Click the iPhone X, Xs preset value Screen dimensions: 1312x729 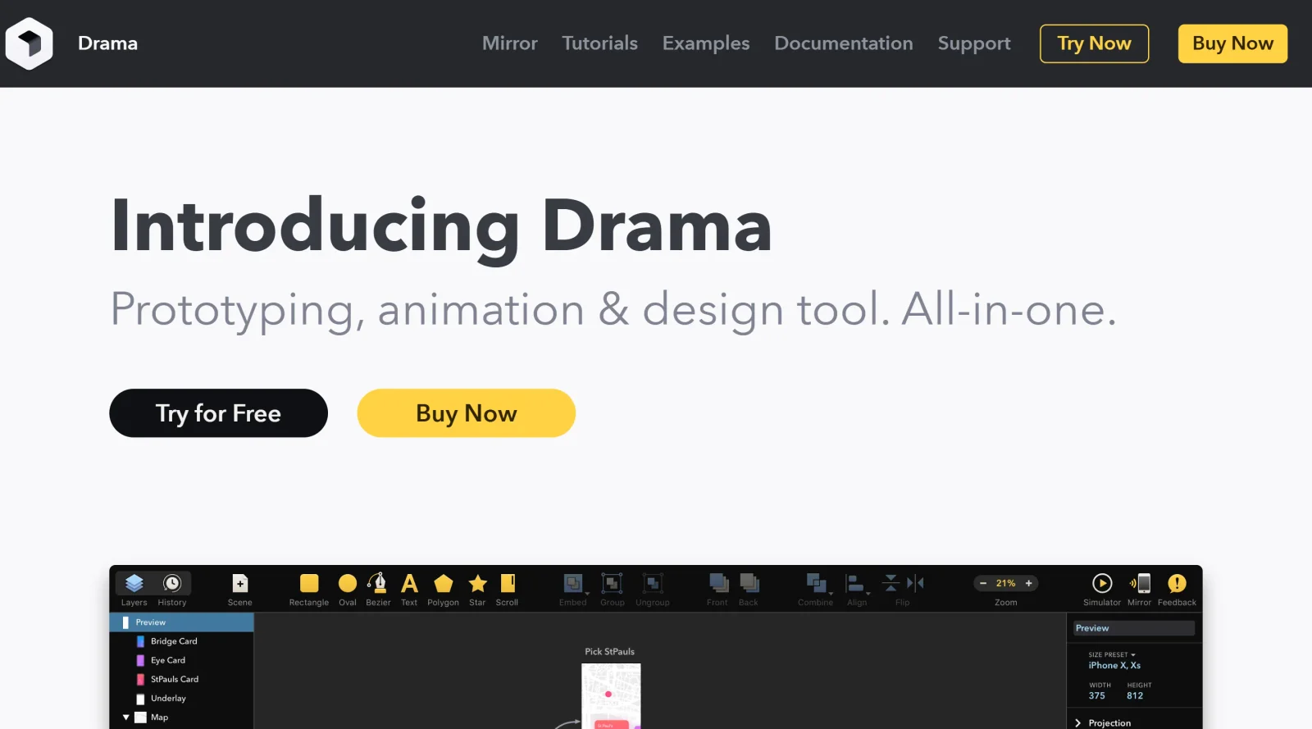[x=1114, y=665]
